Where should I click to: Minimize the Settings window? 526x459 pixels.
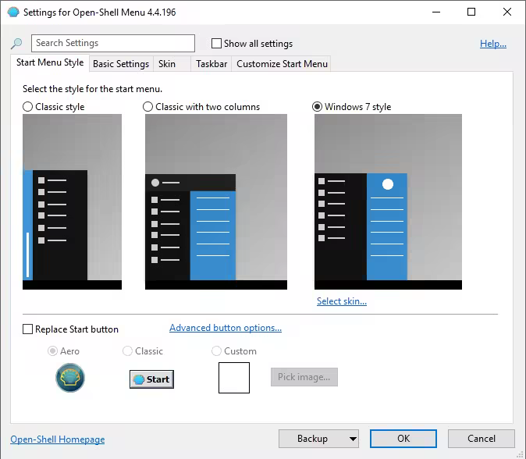click(x=436, y=12)
